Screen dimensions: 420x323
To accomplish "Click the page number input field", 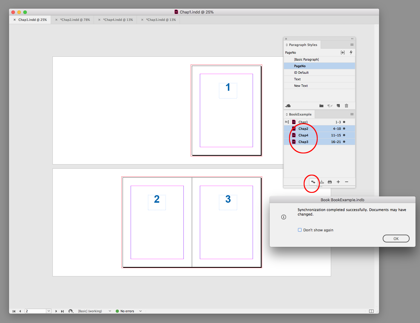I will click(35, 311).
